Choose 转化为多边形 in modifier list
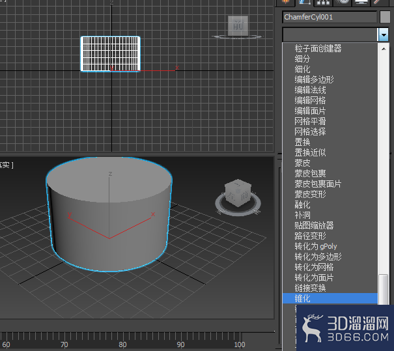Viewport: 394px width, 351px height. pyautogui.click(x=318, y=257)
